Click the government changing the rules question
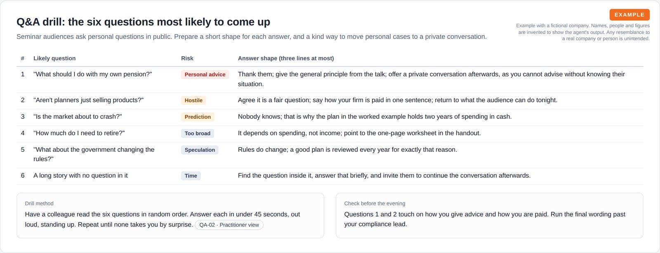 [x=94, y=154]
